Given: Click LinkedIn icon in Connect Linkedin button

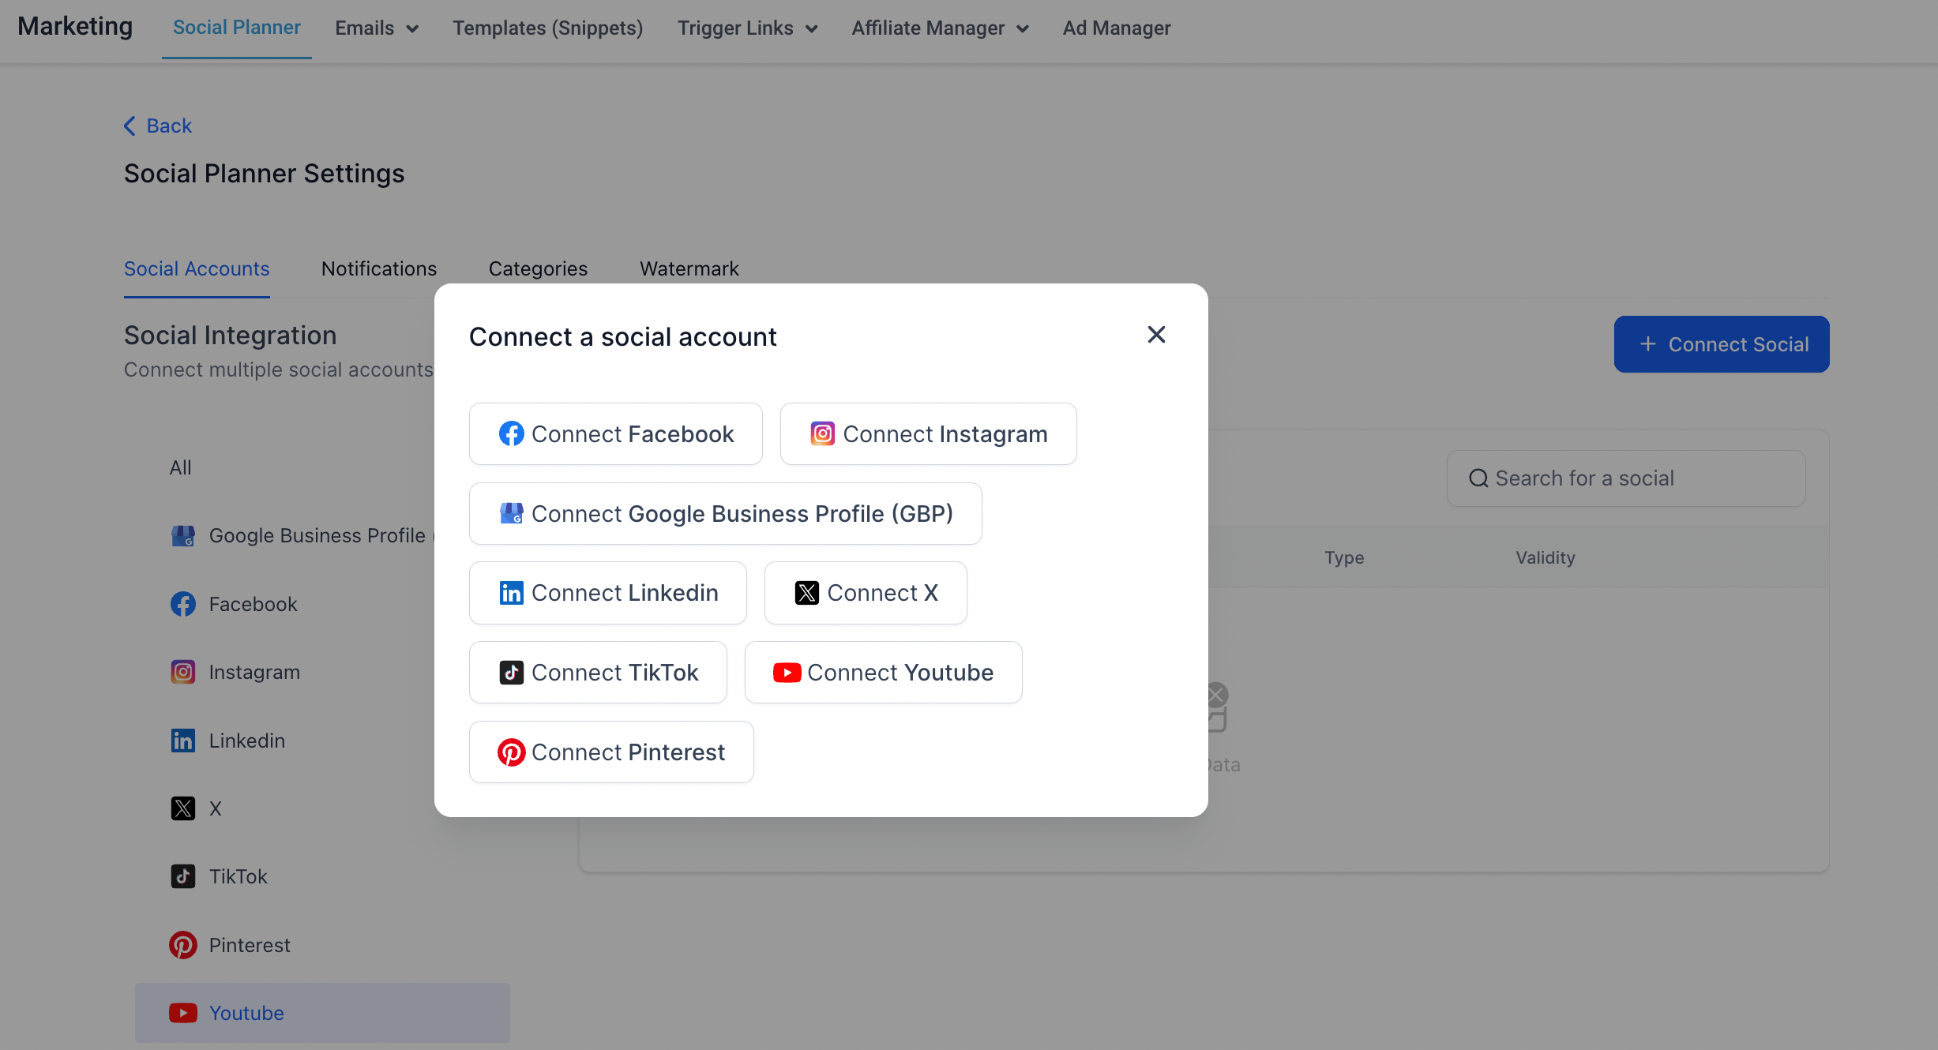Looking at the screenshot, I should [x=511, y=593].
